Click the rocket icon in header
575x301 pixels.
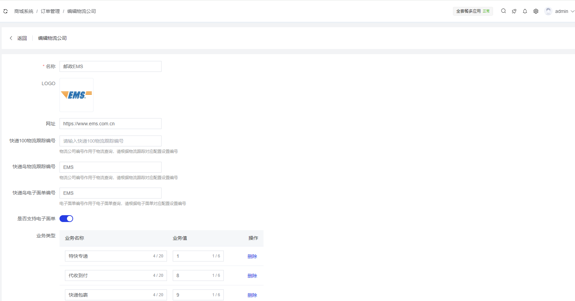[x=514, y=11]
